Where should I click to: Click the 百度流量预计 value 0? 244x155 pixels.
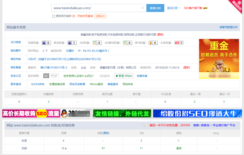[19, 102]
